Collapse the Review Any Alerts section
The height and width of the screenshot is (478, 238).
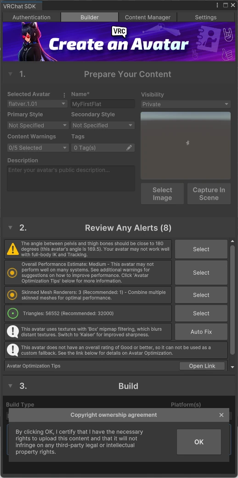[x=11, y=228]
